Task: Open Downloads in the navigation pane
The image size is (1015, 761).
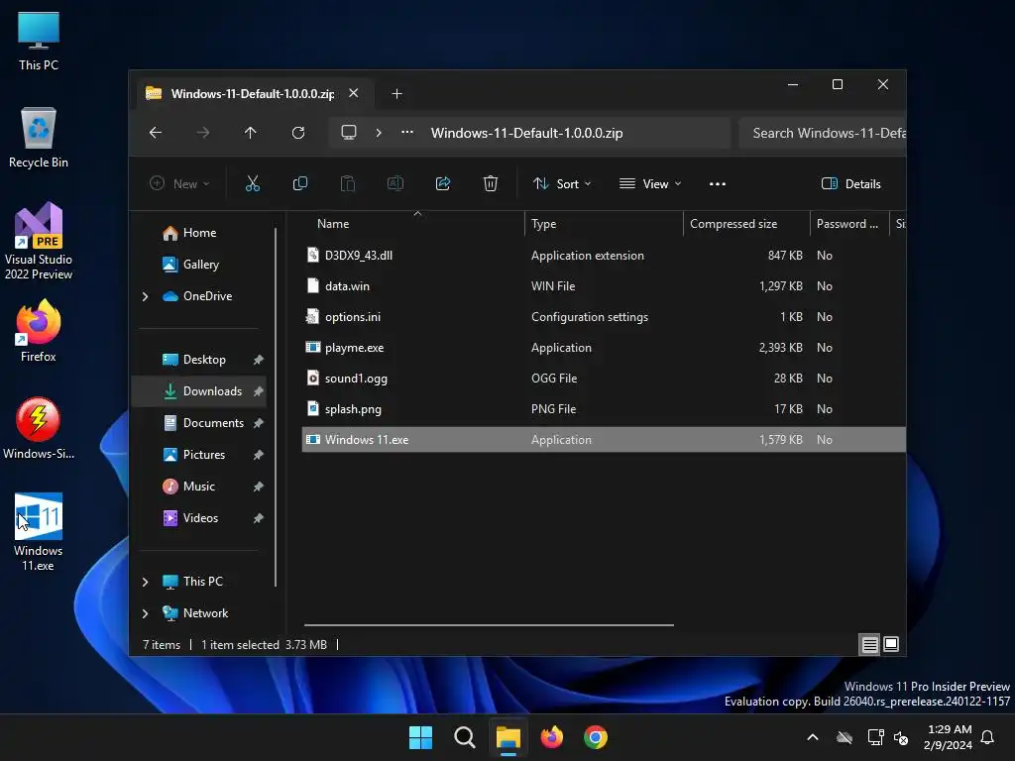Action: pos(199,391)
